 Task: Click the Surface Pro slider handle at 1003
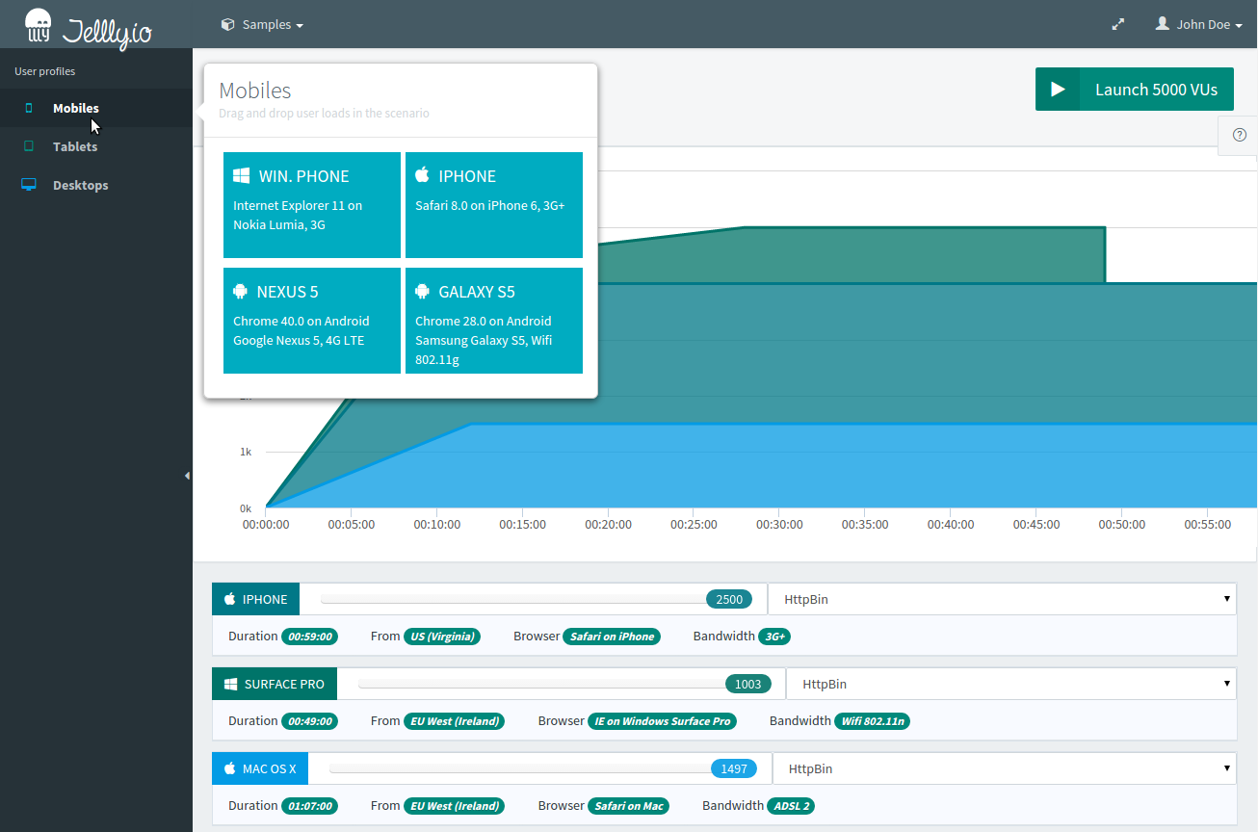pyautogui.click(x=747, y=684)
